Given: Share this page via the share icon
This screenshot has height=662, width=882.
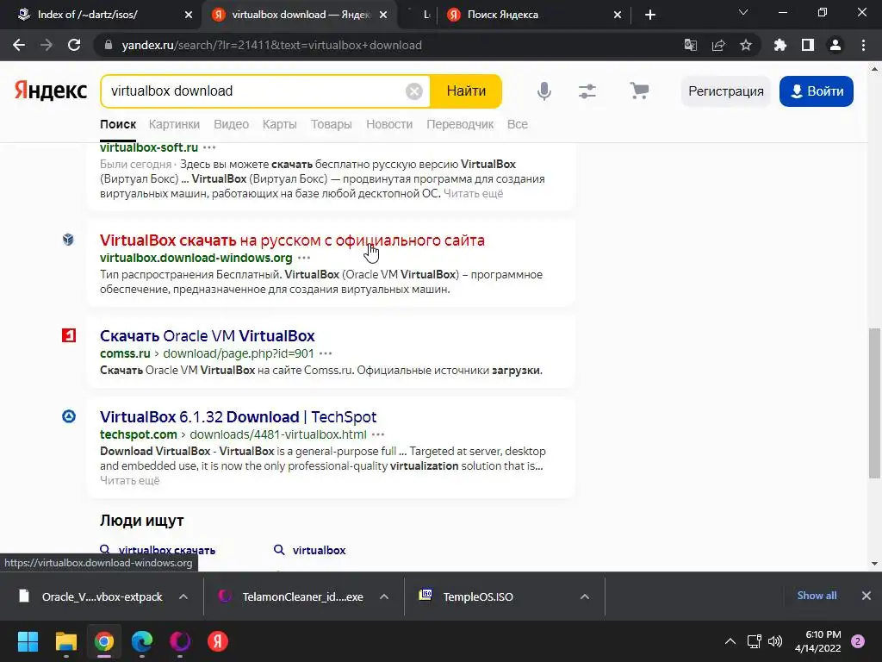Looking at the screenshot, I should (718, 45).
